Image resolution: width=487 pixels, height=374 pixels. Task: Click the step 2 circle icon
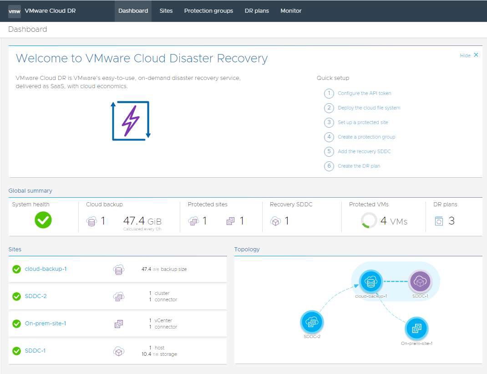click(329, 108)
